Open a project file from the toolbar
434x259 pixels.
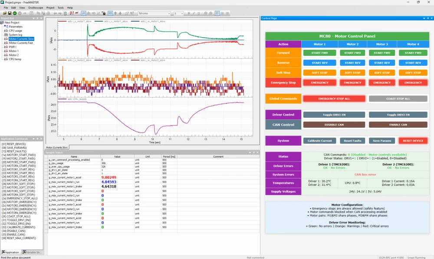pyautogui.click(x=5, y=13)
